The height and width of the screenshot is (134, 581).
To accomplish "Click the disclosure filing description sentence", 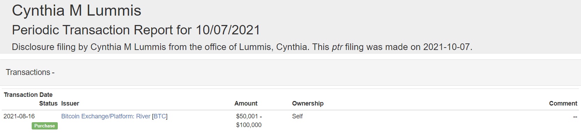I will [x=242, y=47].
